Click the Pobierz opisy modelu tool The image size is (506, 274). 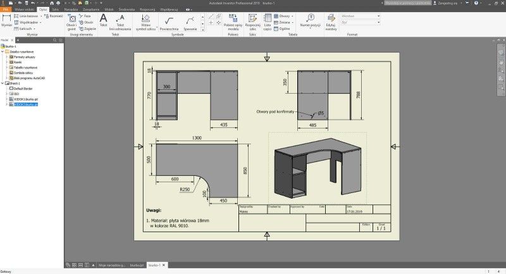tap(233, 22)
